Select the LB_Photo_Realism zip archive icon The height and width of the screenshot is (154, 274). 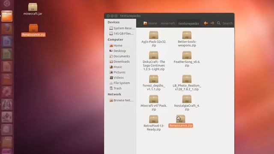pyautogui.click(x=187, y=79)
